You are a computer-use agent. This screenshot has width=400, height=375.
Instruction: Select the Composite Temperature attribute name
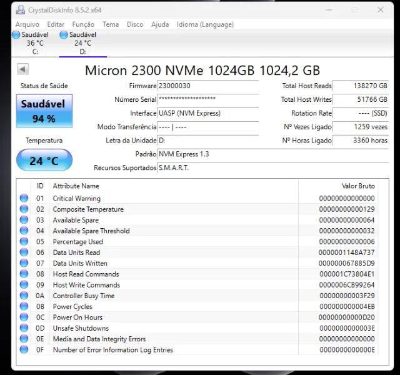coord(88,209)
